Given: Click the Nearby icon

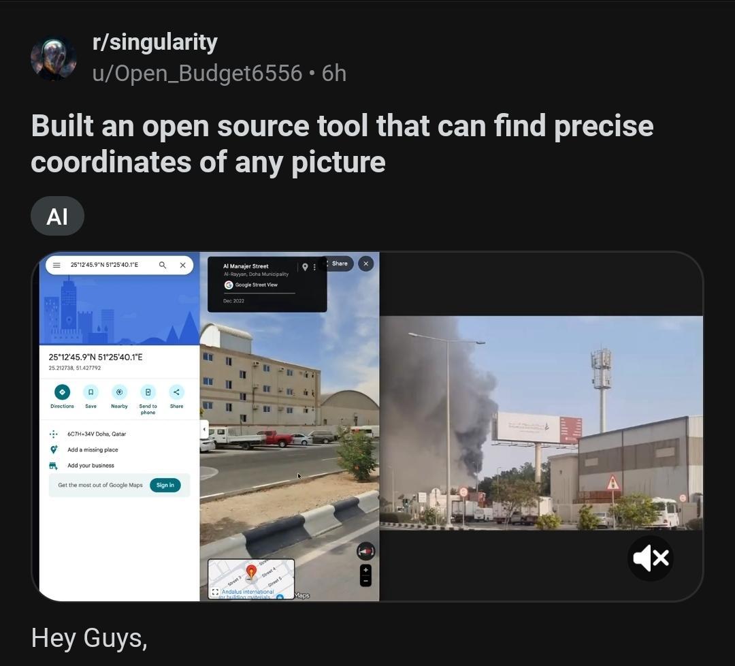Looking at the screenshot, I should 120,392.
